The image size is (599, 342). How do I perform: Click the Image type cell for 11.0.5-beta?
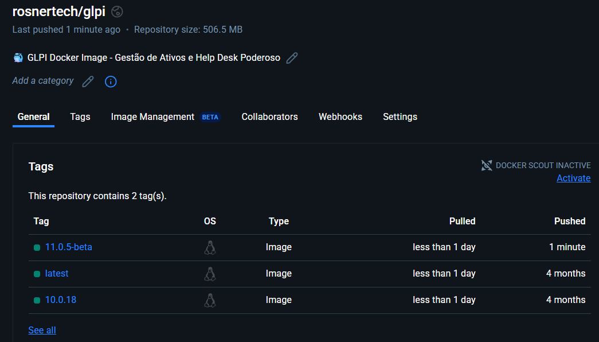(x=279, y=247)
